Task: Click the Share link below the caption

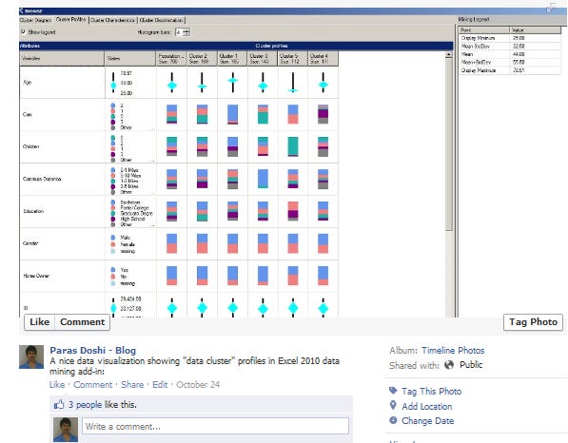Action: tap(132, 384)
